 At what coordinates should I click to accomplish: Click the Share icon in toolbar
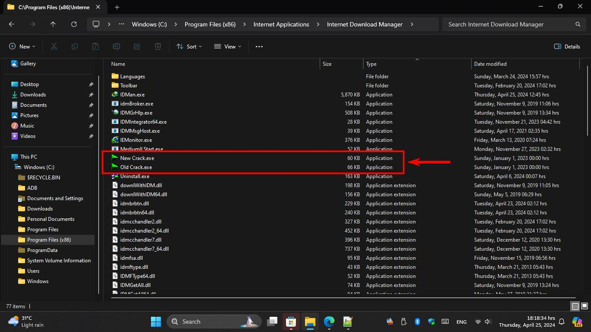pyautogui.click(x=137, y=47)
